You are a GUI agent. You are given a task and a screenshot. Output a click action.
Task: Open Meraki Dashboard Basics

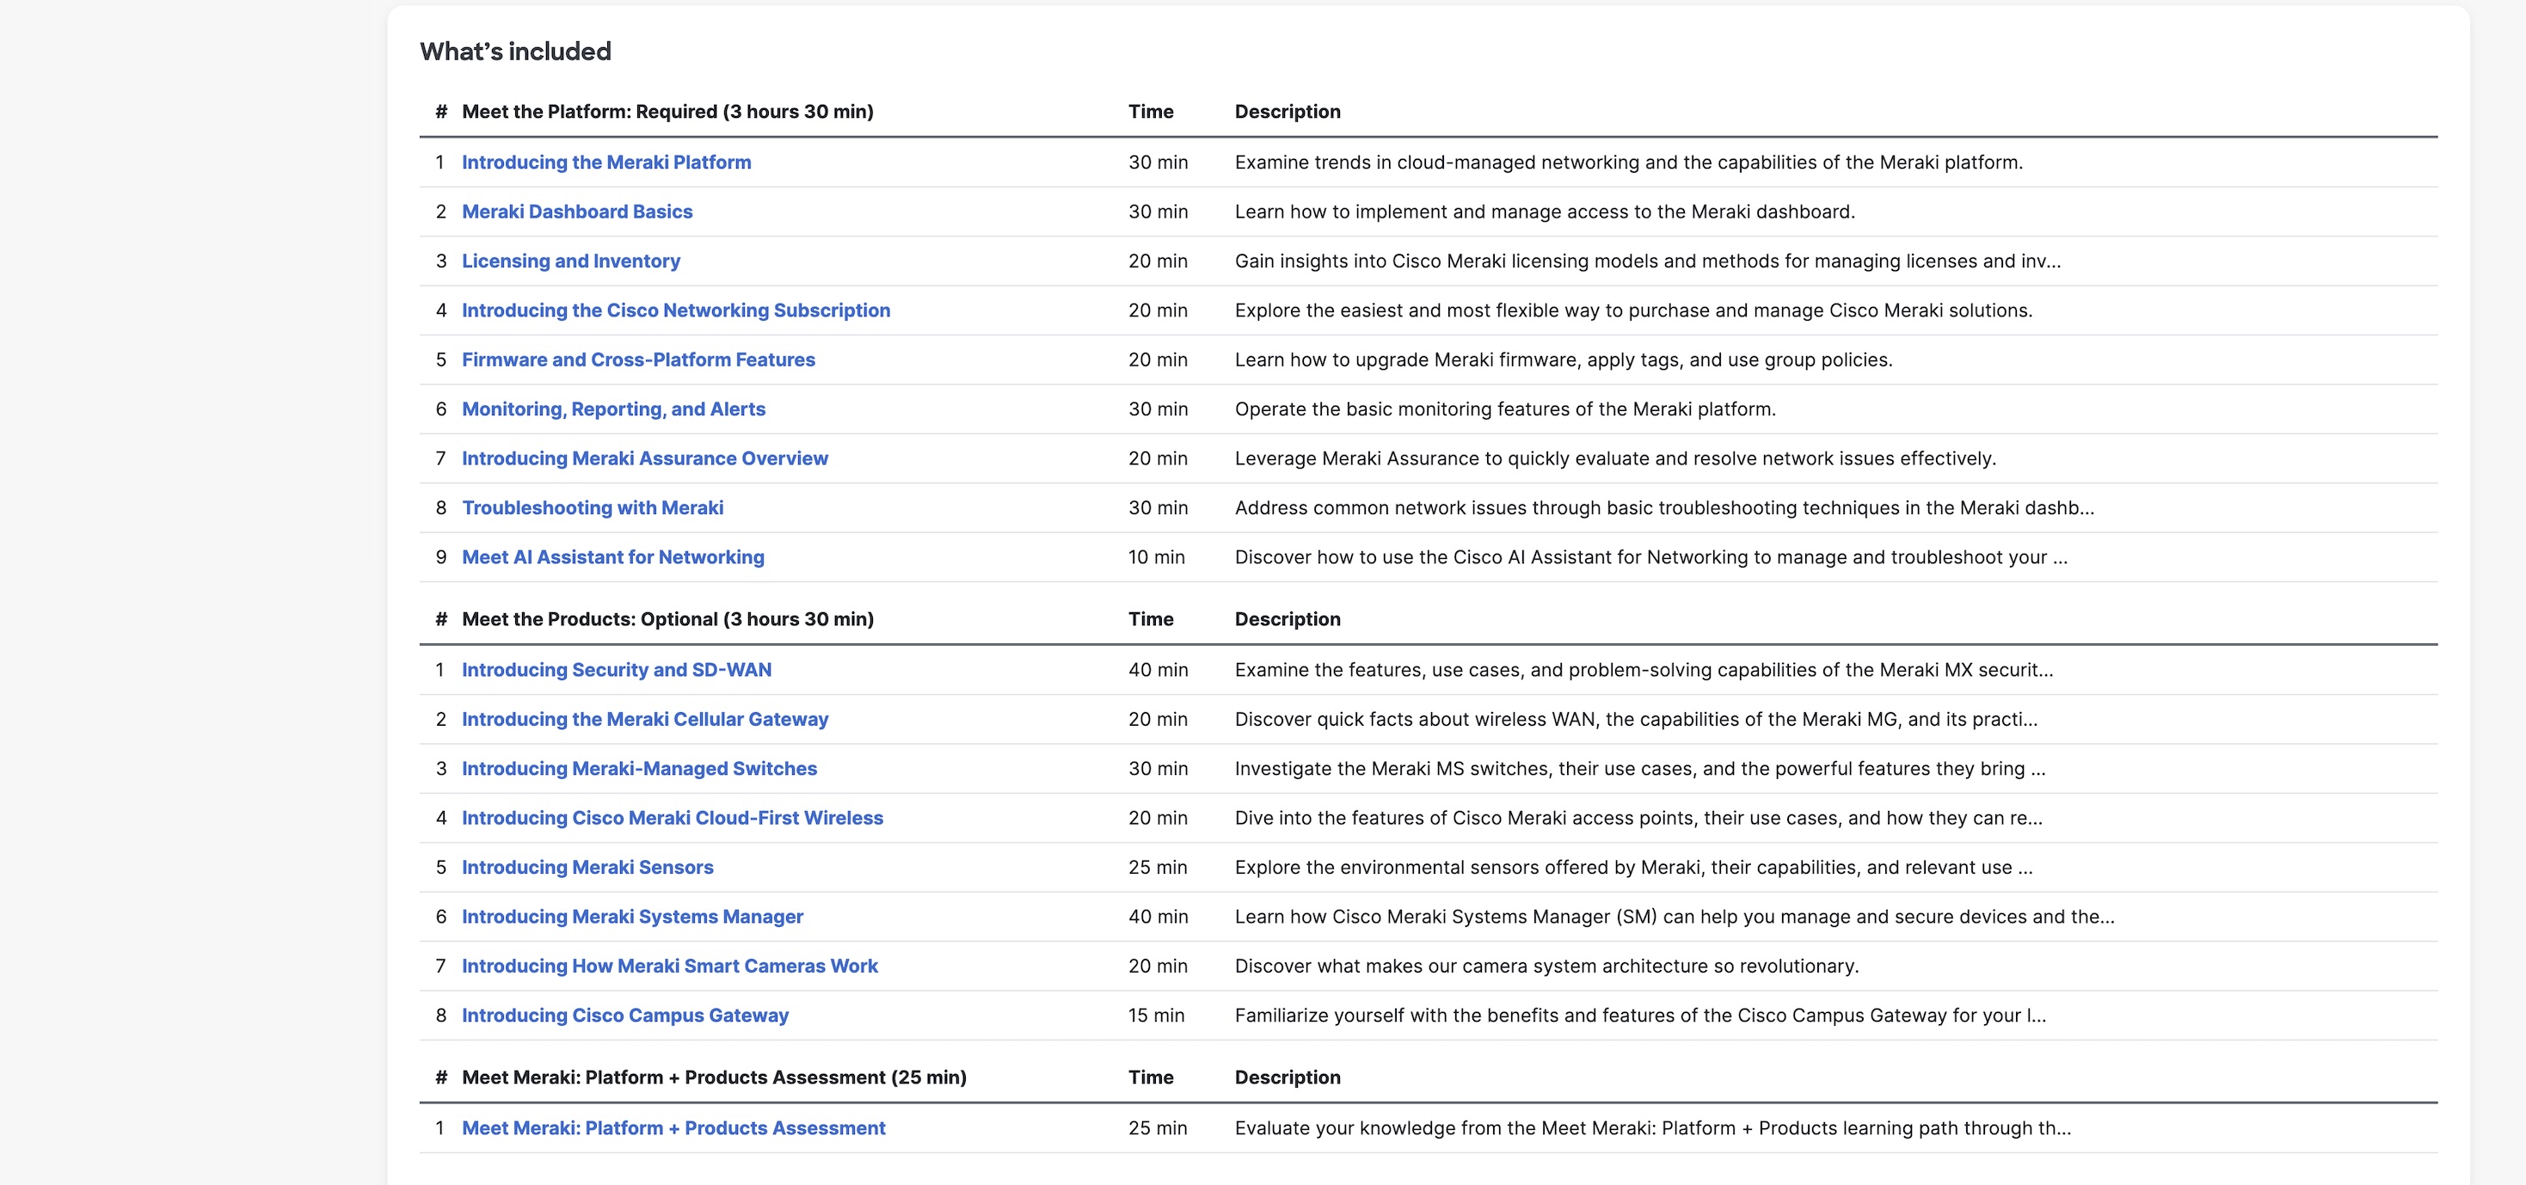(578, 211)
